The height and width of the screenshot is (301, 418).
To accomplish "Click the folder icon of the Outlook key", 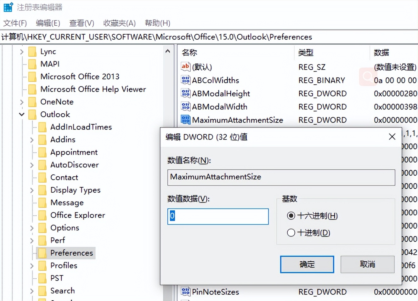I will 32,114.
